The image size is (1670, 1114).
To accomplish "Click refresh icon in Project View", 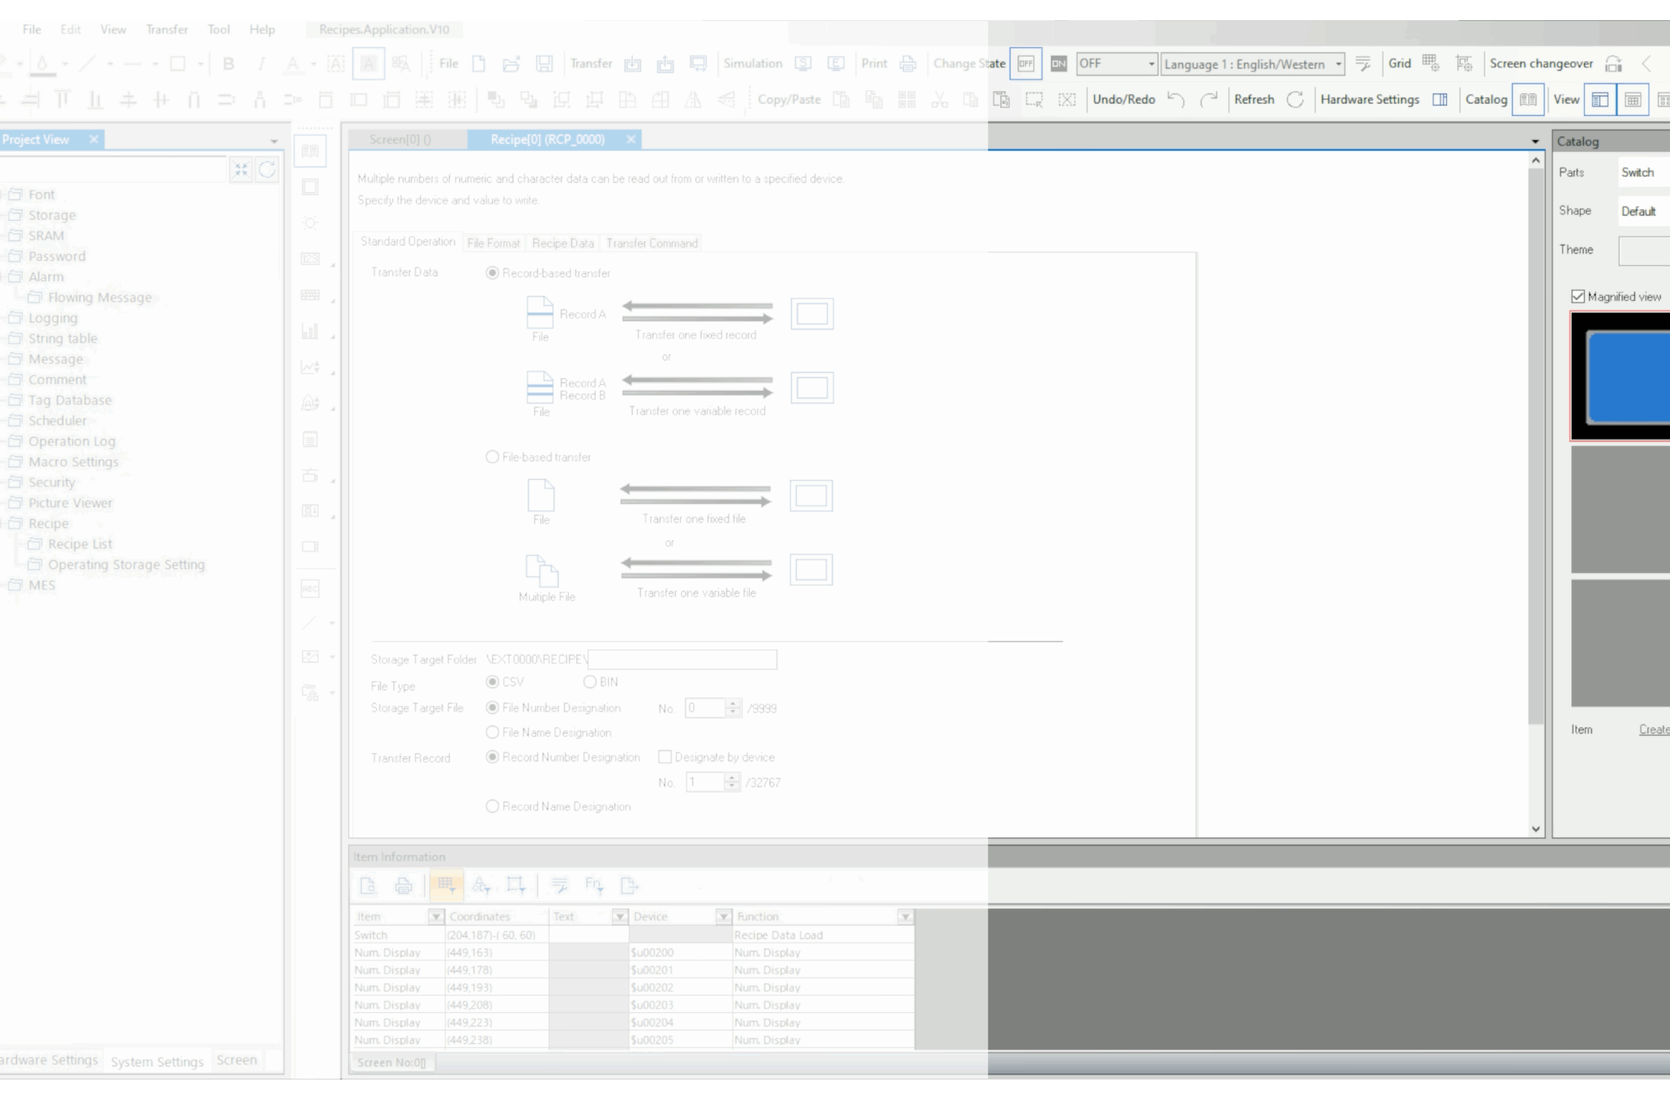I will 267,170.
